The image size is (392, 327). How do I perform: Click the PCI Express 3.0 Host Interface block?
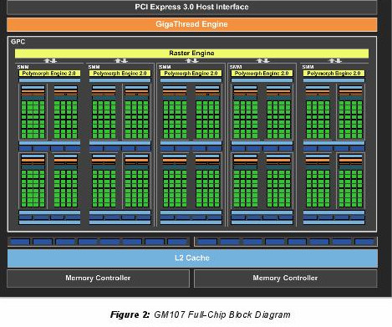pos(192,7)
